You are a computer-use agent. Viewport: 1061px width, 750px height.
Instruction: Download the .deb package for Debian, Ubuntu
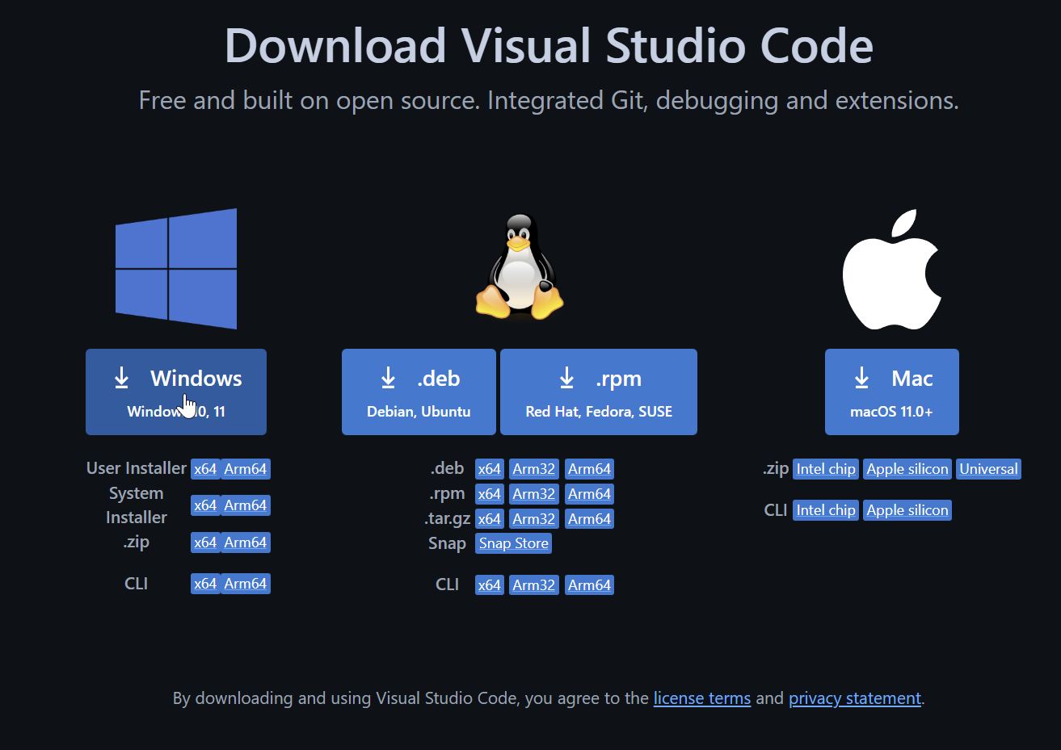pos(418,392)
